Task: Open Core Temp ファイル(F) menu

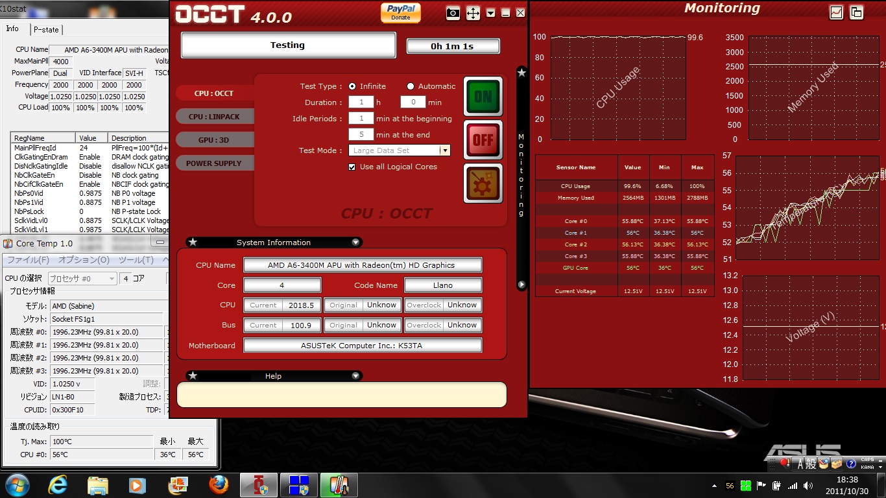Action: [x=28, y=260]
